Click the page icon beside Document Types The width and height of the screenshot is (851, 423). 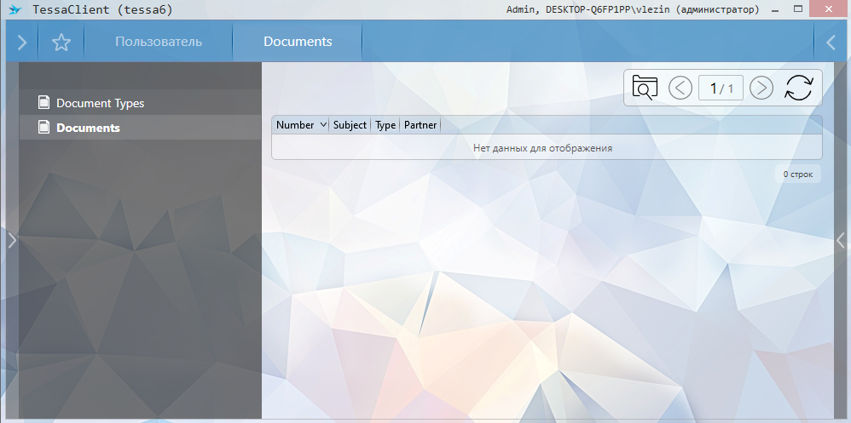(x=44, y=103)
